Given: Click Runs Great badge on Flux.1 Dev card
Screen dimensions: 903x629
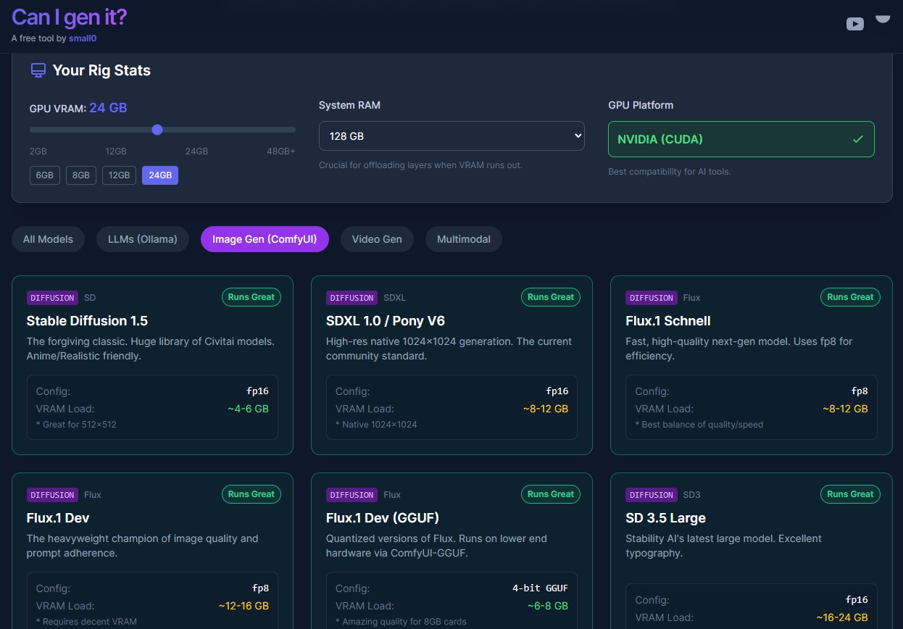Looking at the screenshot, I should coord(251,494).
